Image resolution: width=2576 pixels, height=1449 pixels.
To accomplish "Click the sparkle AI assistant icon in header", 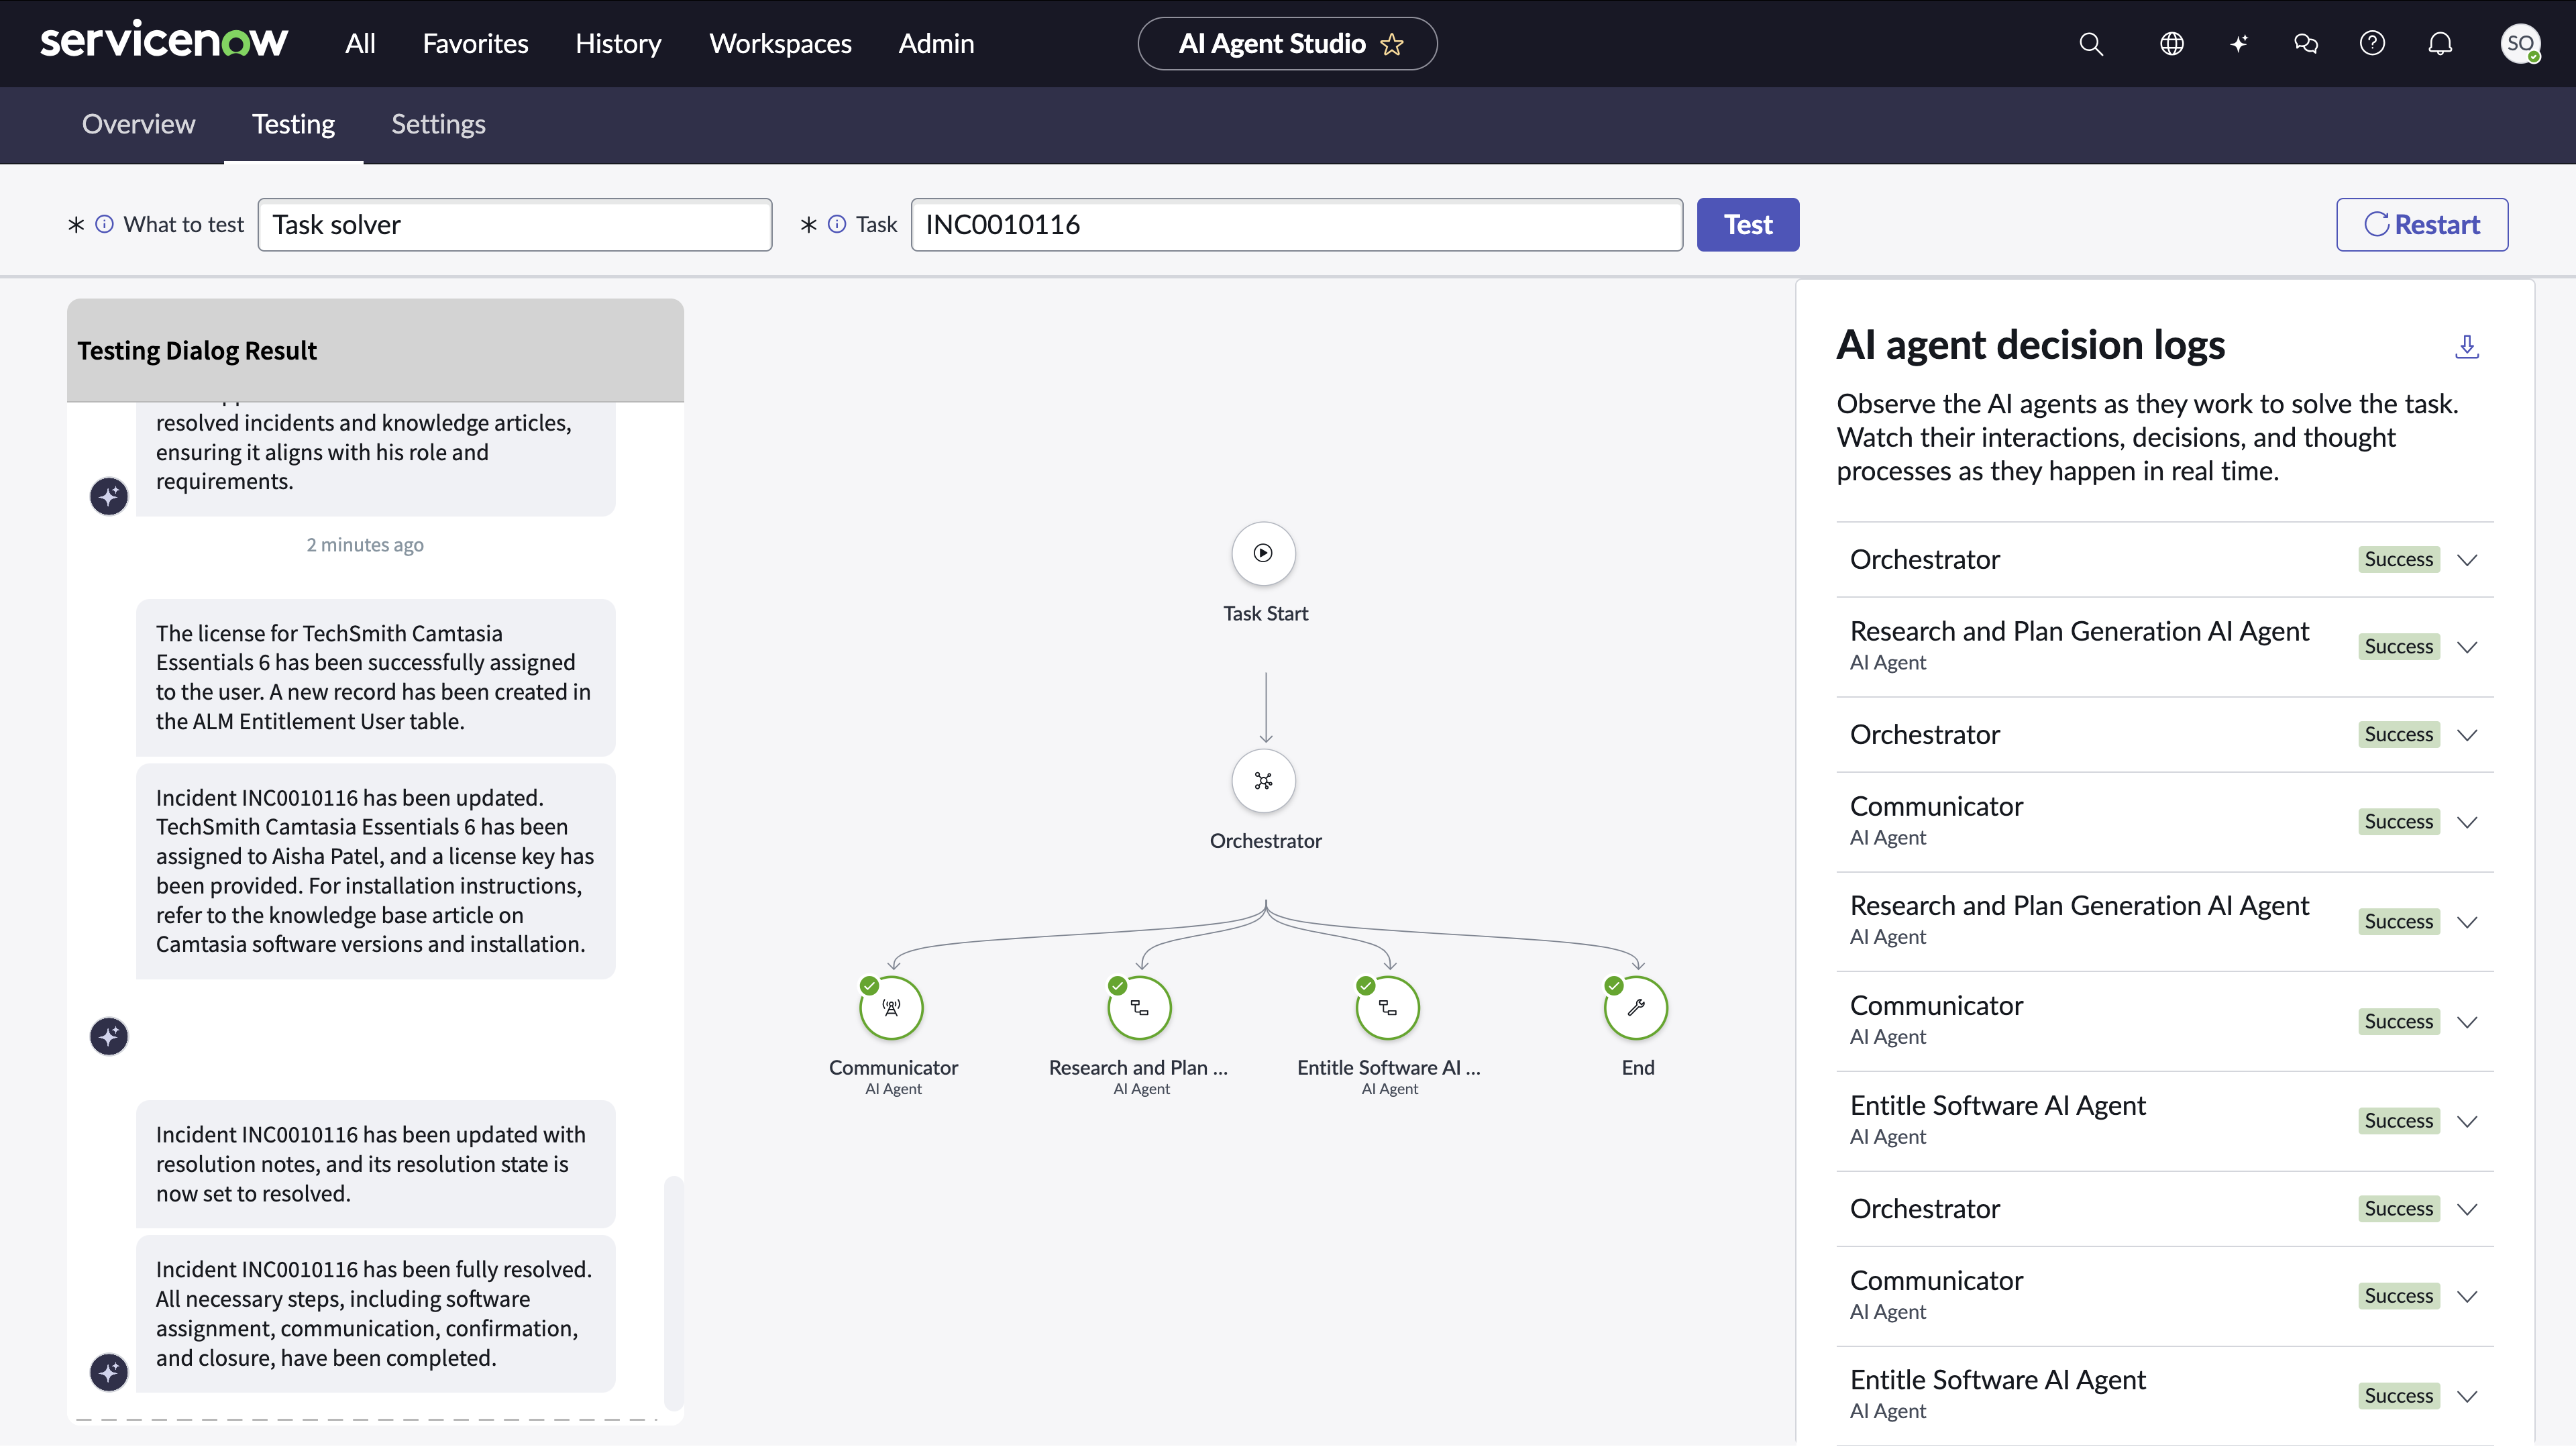I will coord(2238,44).
